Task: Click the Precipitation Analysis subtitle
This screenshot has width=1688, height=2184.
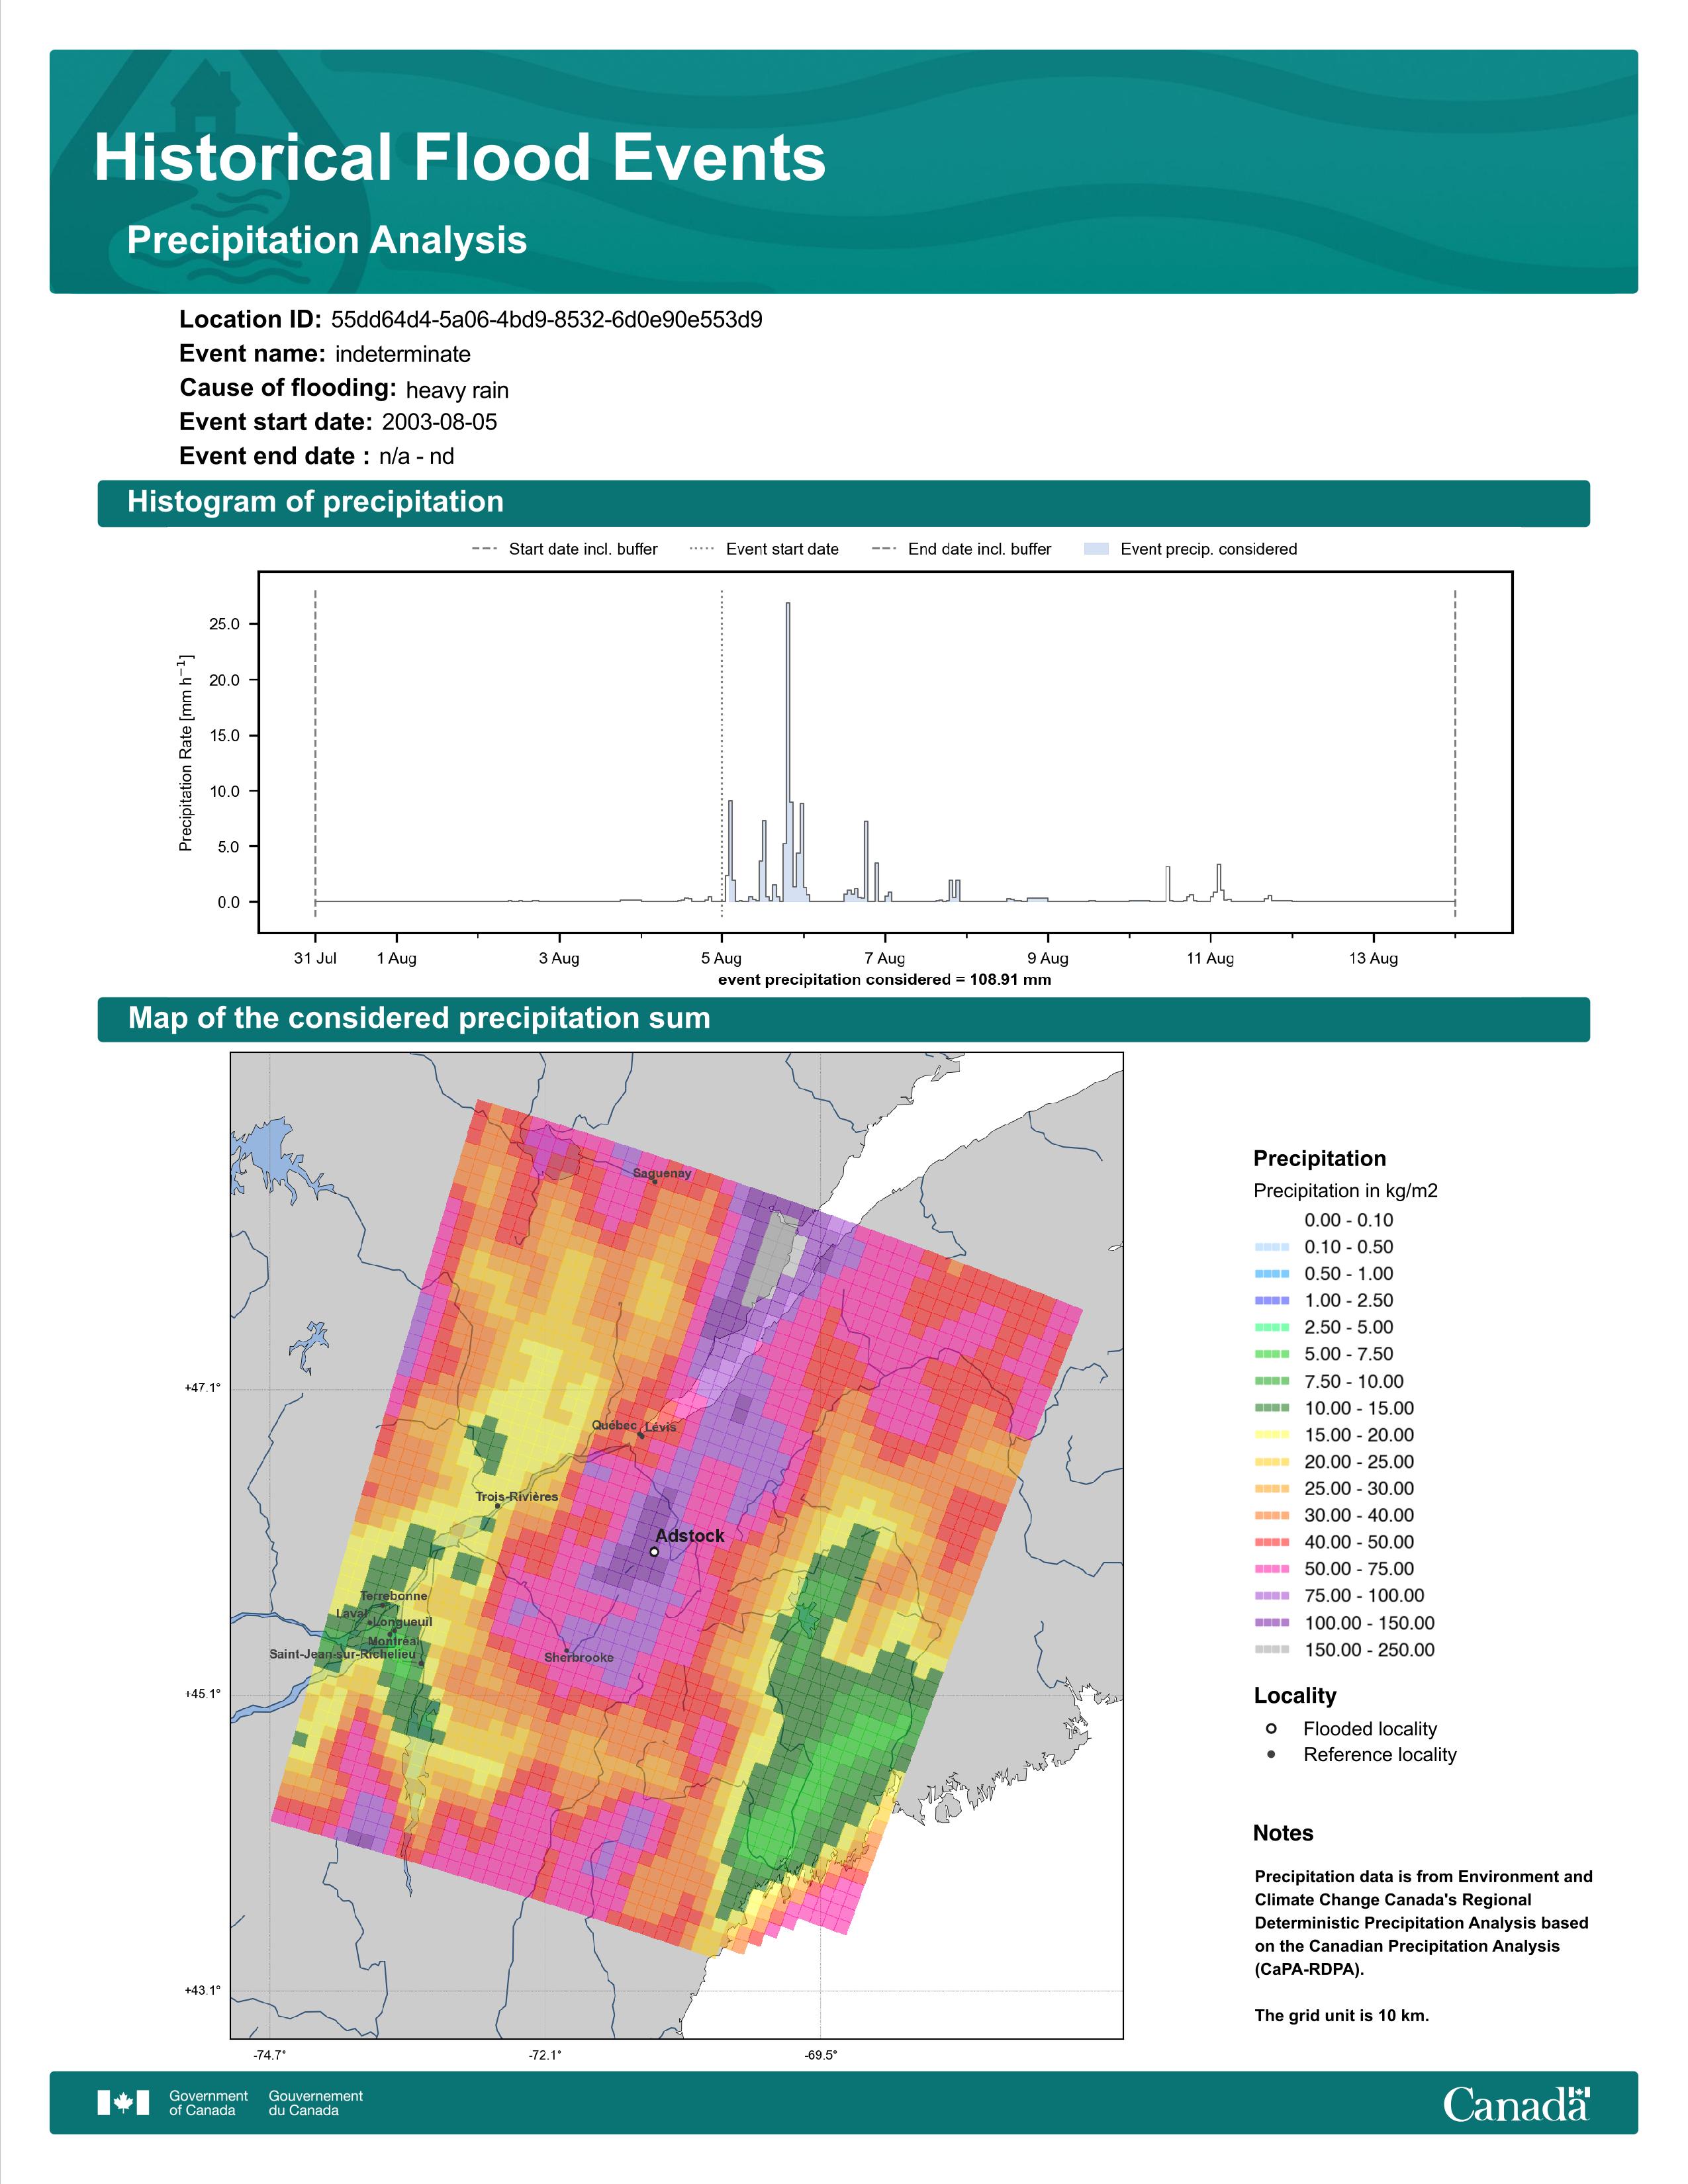Action: (x=327, y=241)
